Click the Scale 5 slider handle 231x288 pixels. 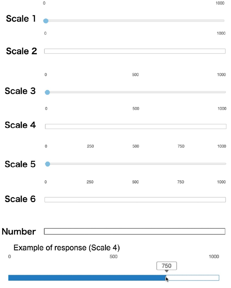48,164
